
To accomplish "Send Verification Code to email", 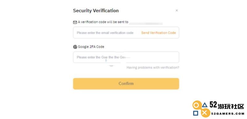I will 158,33.
